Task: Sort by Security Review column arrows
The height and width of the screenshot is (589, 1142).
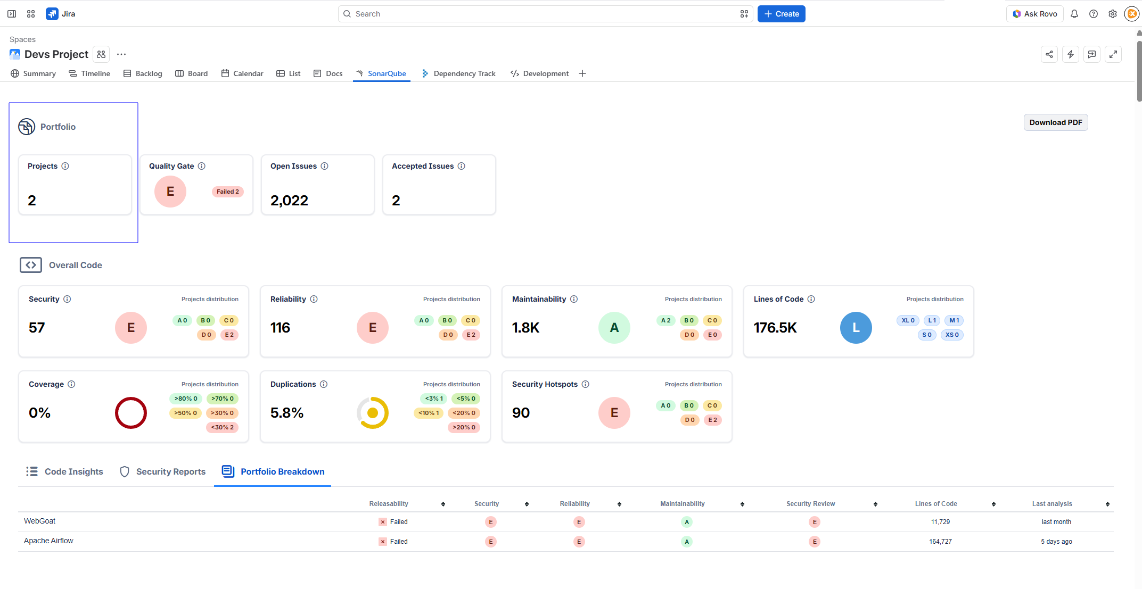Action: point(875,504)
